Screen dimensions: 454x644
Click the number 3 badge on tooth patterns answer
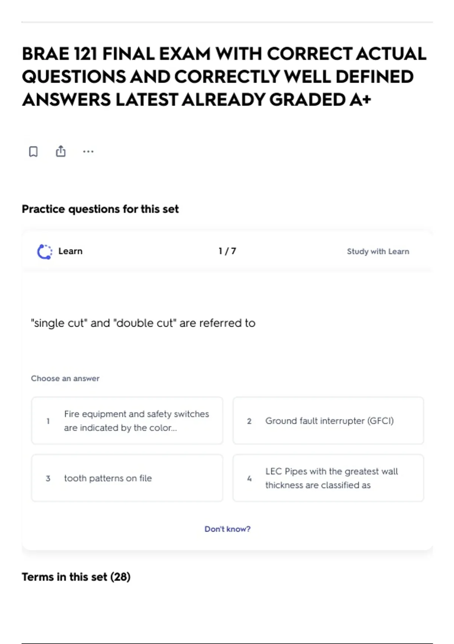click(x=48, y=478)
